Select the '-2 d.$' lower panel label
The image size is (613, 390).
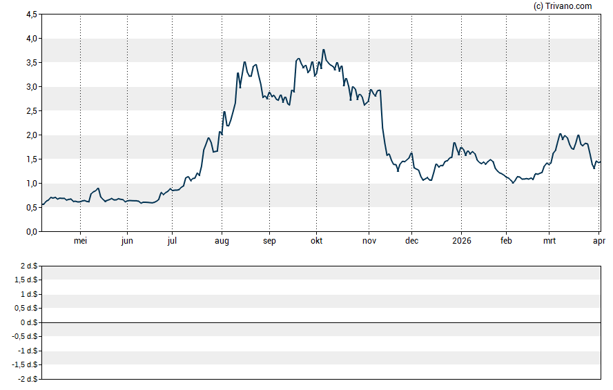(28, 379)
